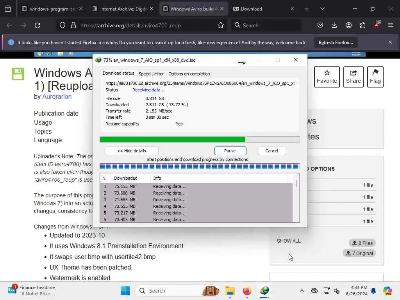Click the green floppy software icon

pyautogui.click(x=18, y=74)
